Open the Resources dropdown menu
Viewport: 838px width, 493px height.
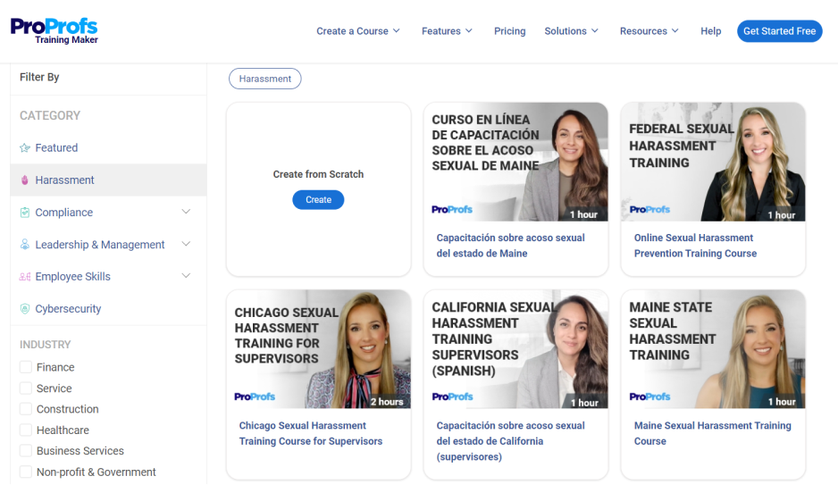pos(649,31)
